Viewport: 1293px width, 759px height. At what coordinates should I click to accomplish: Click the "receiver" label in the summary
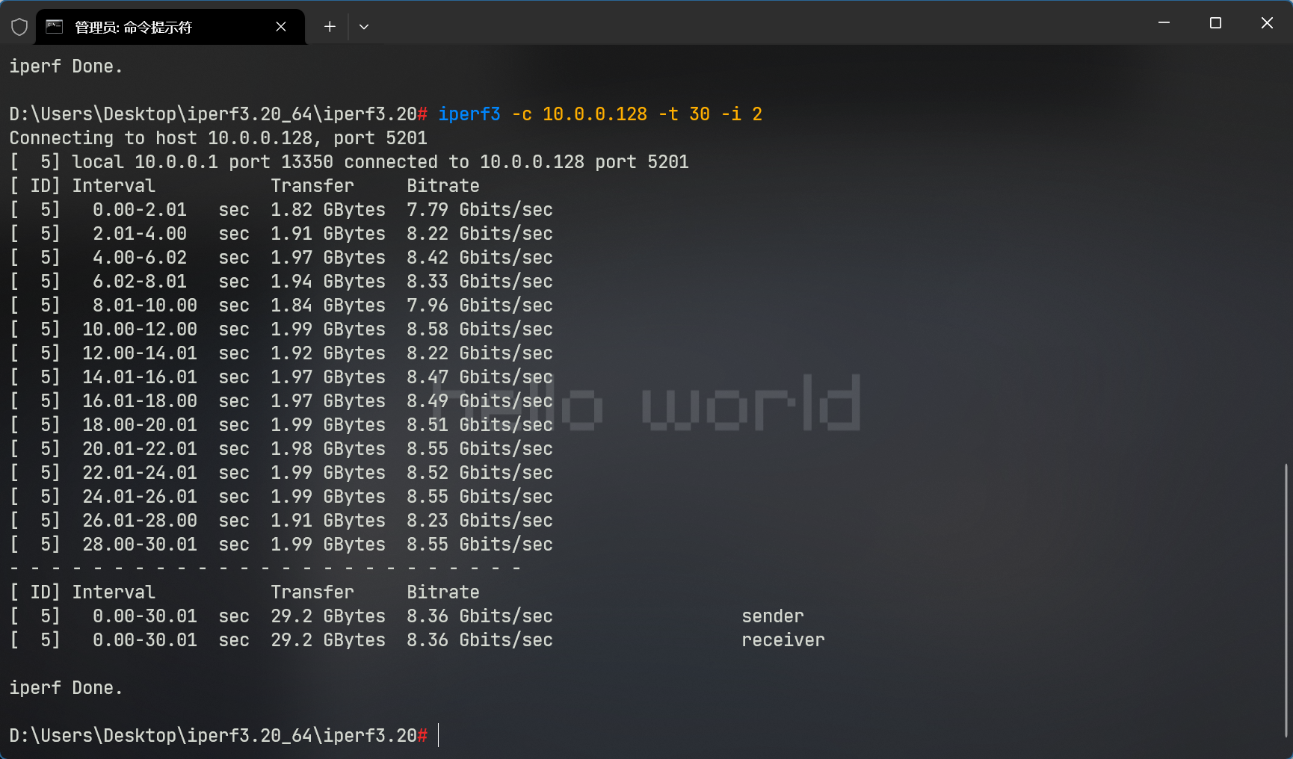point(783,640)
